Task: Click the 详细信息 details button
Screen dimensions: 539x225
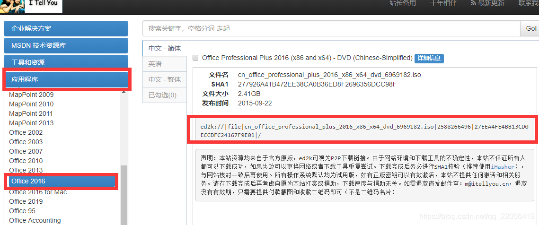Action: 429,58
